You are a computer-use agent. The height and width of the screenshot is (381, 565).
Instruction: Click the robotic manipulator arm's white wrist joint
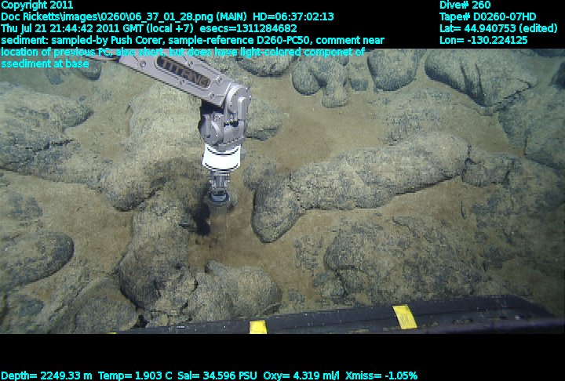[220, 158]
